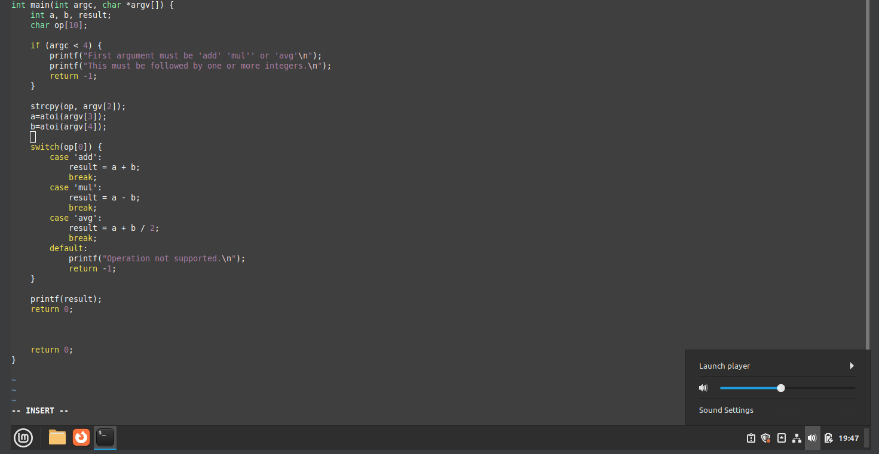Viewport: 879px width, 454px height.
Task: Click the "-- INSERT --" mode indicator
Action: [x=40, y=410]
